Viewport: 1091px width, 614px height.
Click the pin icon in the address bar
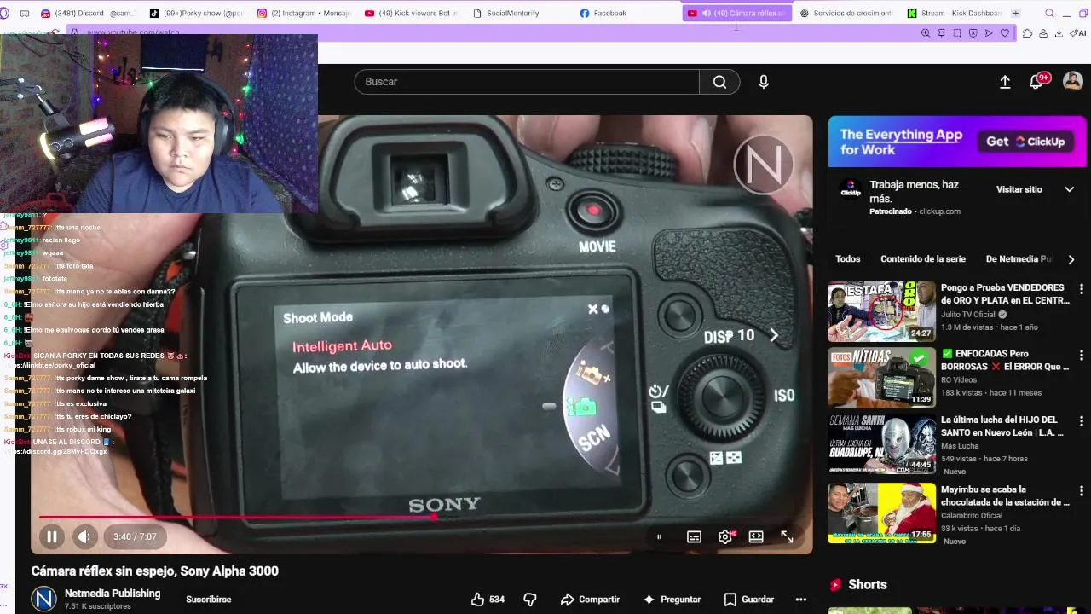click(941, 33)
